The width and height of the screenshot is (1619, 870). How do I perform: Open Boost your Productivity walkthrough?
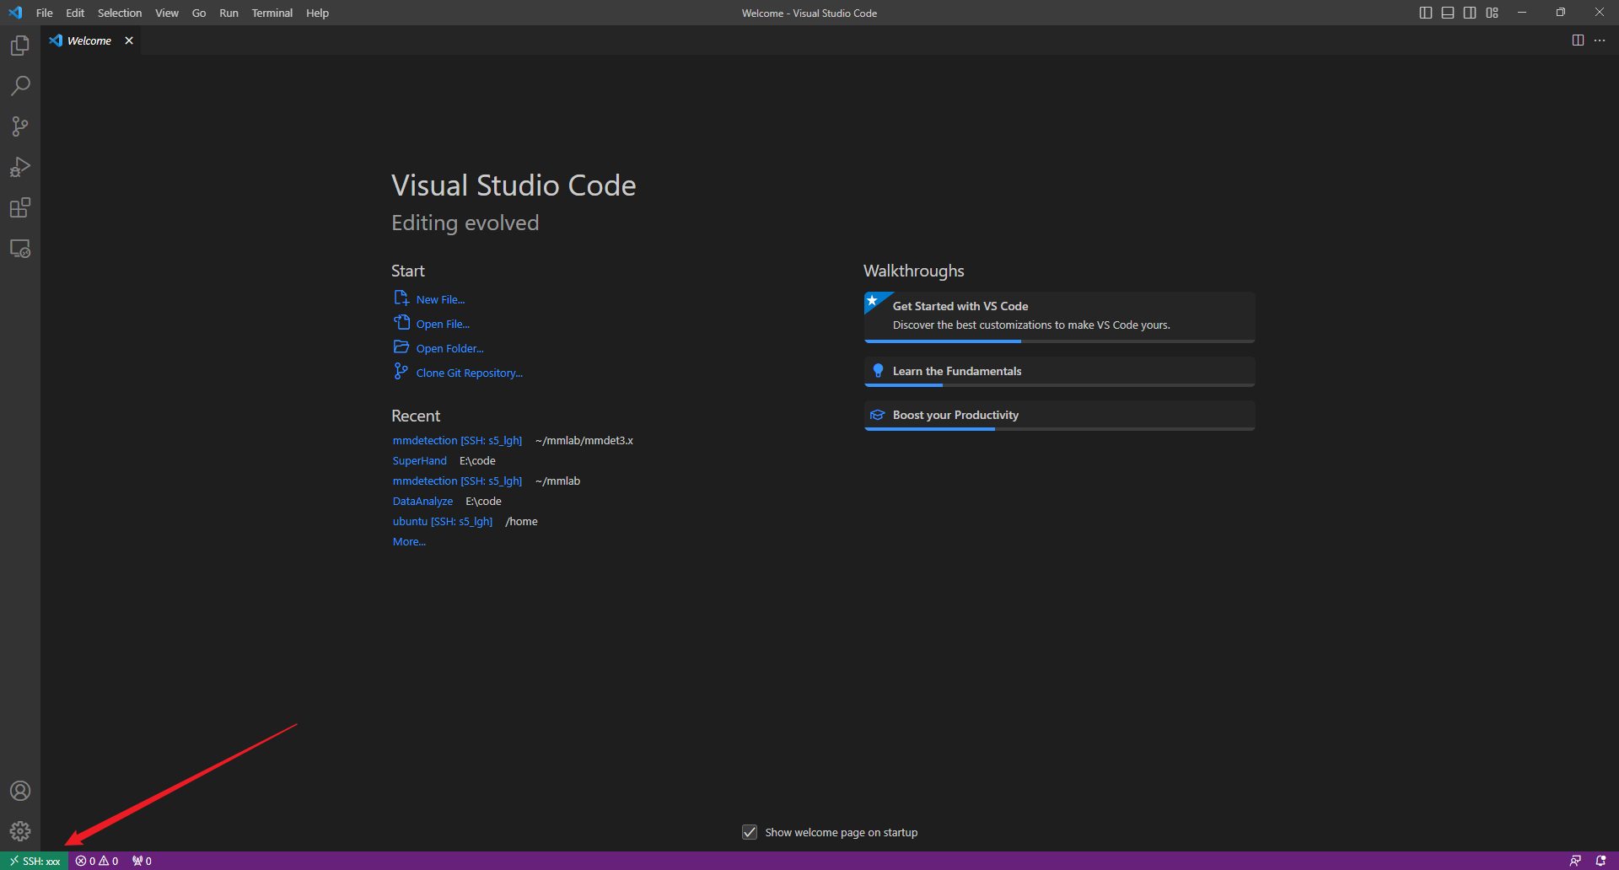(1060, 416)
